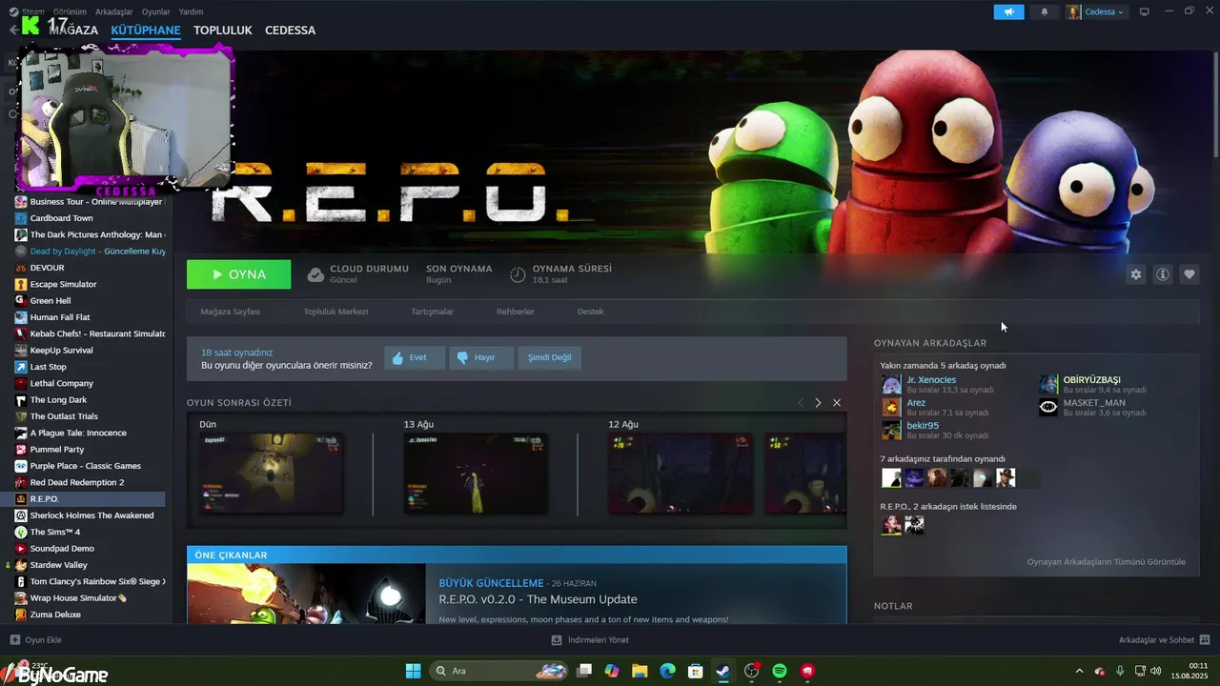1220x686 pixels.
Task: Open the 13 Ağu gameplay thumbnail
Action: 476,474
